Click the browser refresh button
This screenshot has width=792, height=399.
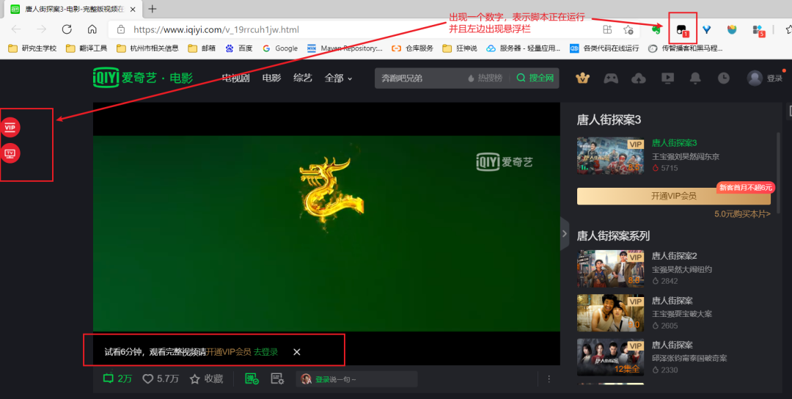67,29
